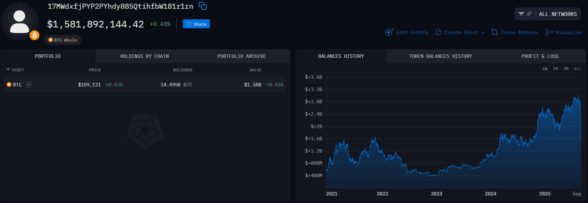The image size is (588, 203).
Task: Sort by the HOLDINGS column header
Action: click(x=183, y=70)
